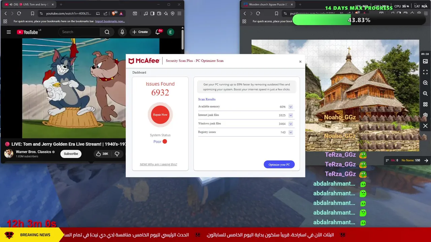Expand the Registry issues result
Image resolution: width=431 pixels, height=242 pixels.
(291, 132)
